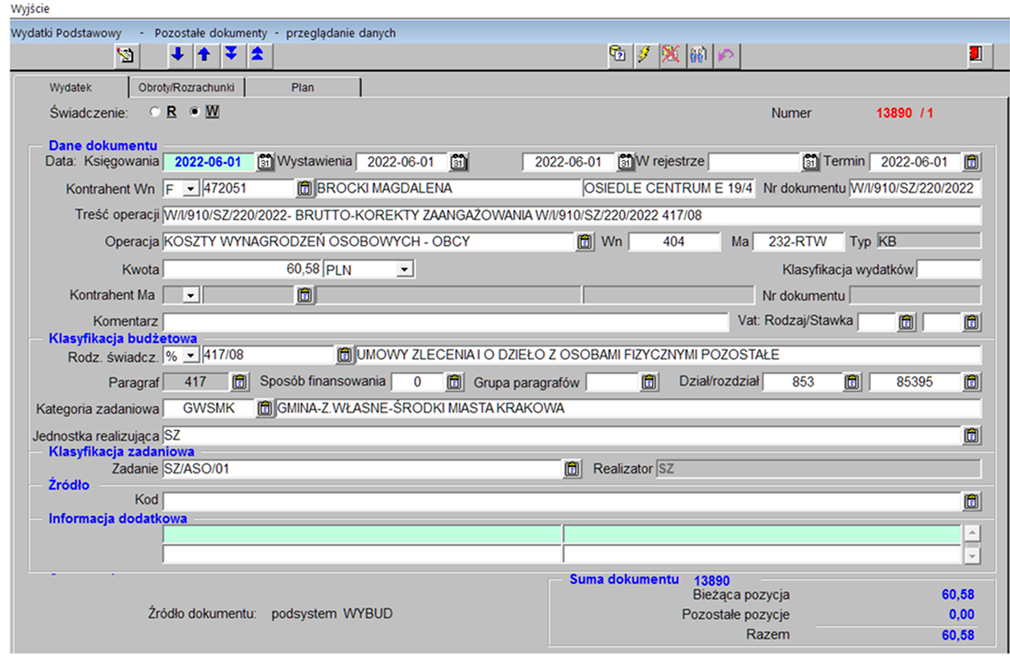Select the W Świadczenie radio button
Image resolution: width=1010 pixels, height=658 pixels.
[194, 111]
